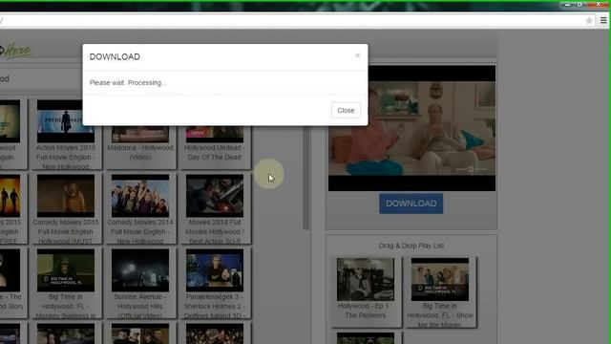
Task: Click the Close button in the dialog
Action: [346, 111]
